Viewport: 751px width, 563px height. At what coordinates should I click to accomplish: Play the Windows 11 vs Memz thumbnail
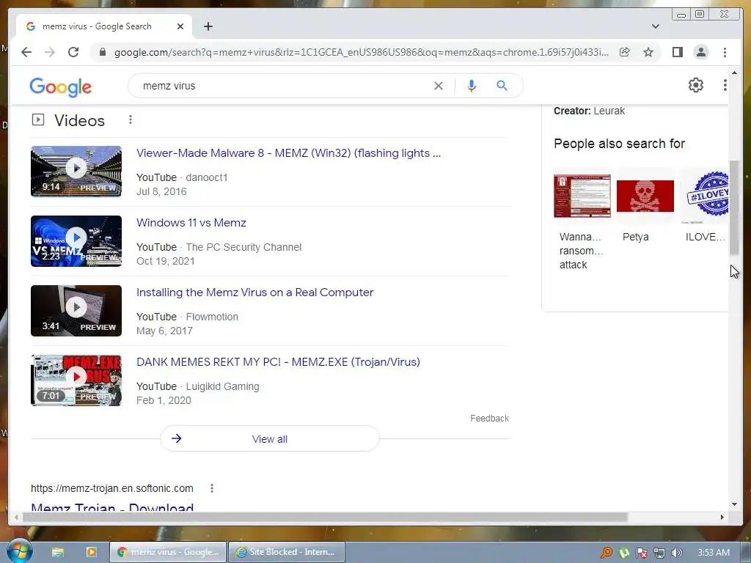pos(76,240)
